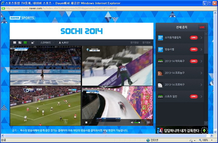Open the 스포츠 일반 category
This screenshot has height=143, width=218.
click(x=180, y=96)
